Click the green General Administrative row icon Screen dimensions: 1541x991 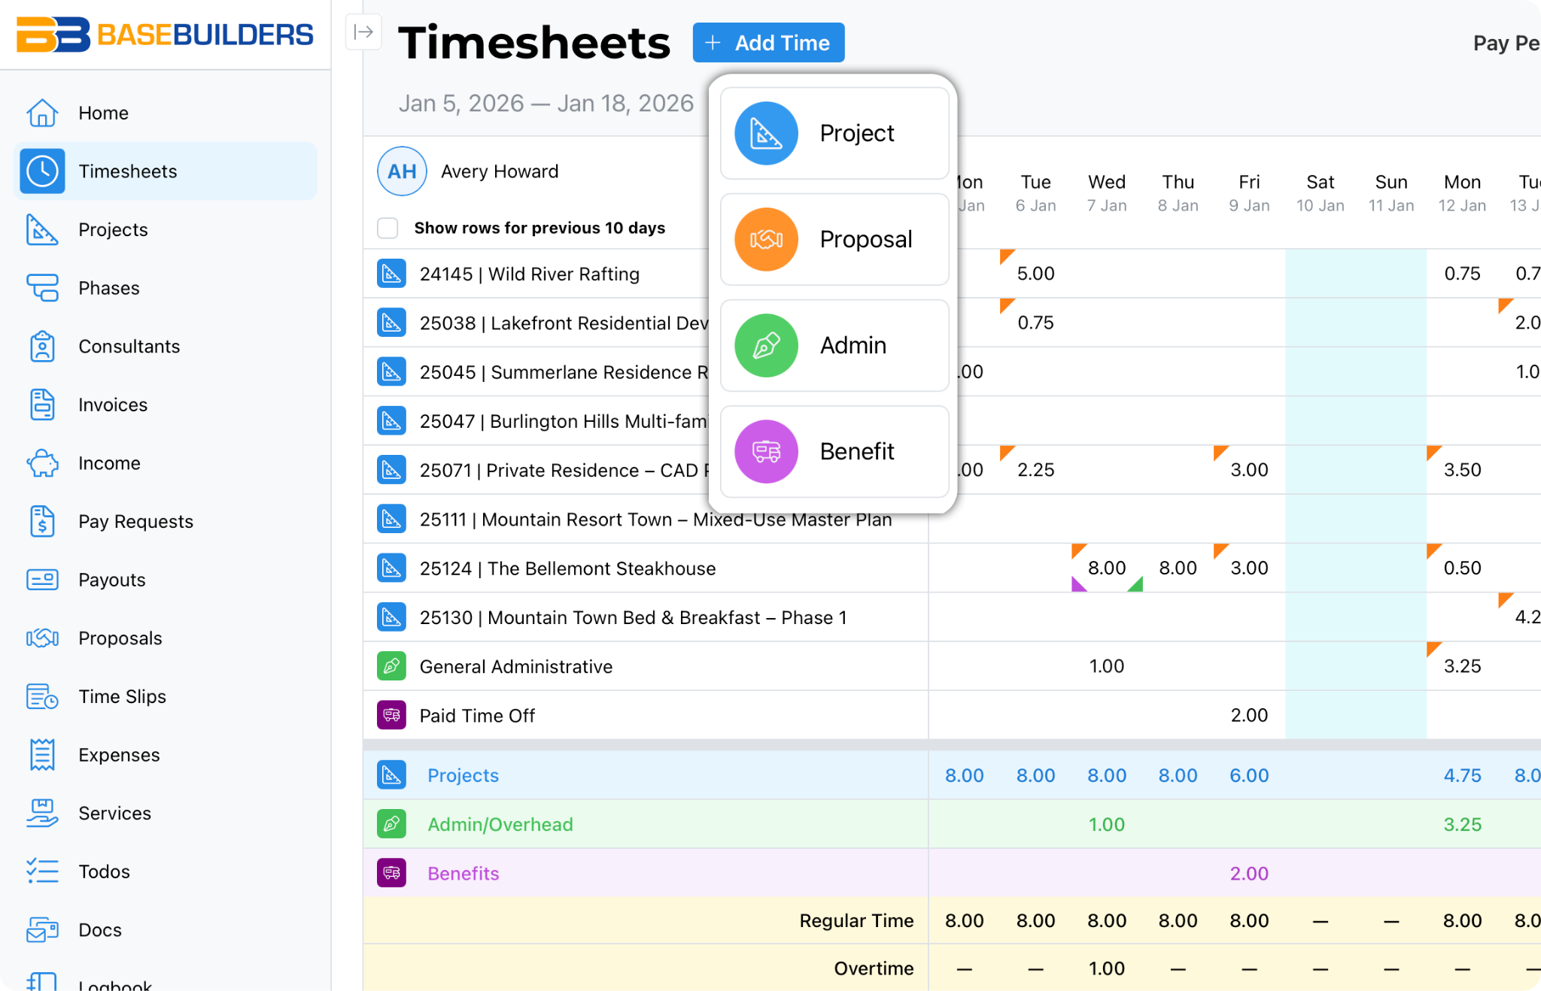click(391, 666)
